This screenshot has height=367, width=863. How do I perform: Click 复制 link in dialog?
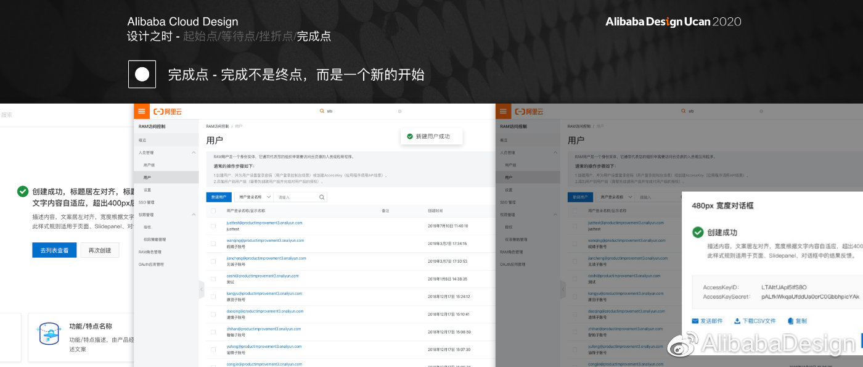[x=801, y=321]
